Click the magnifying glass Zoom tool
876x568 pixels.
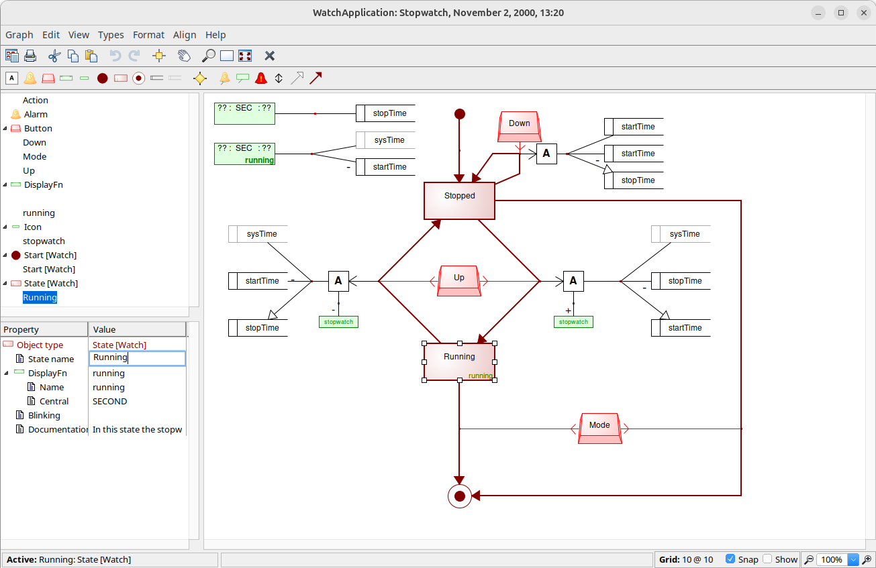point(209,56)
